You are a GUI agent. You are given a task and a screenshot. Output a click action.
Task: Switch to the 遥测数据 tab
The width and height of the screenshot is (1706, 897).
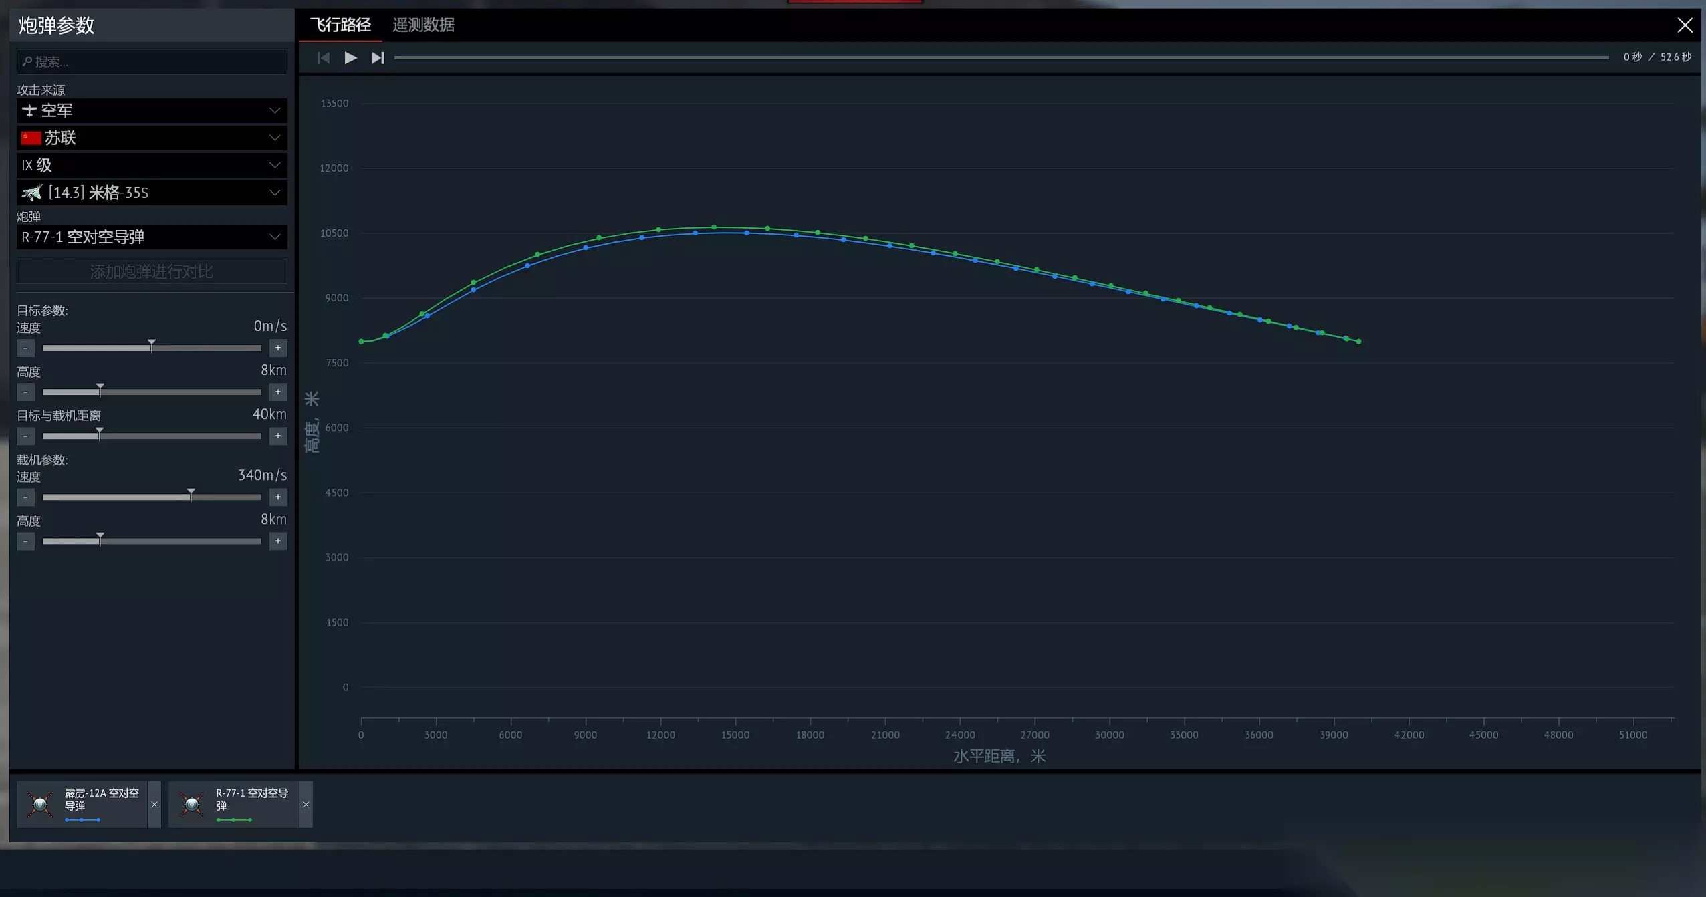(423, 25)
